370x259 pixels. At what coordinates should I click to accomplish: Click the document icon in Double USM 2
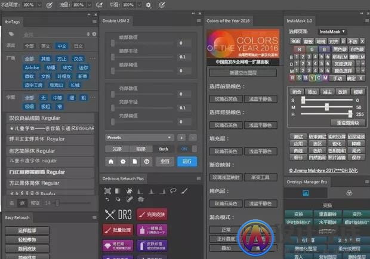pos(135,162)
